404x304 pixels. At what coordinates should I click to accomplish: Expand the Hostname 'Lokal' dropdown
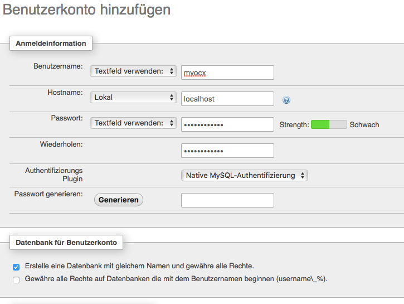tap(133, 97)
